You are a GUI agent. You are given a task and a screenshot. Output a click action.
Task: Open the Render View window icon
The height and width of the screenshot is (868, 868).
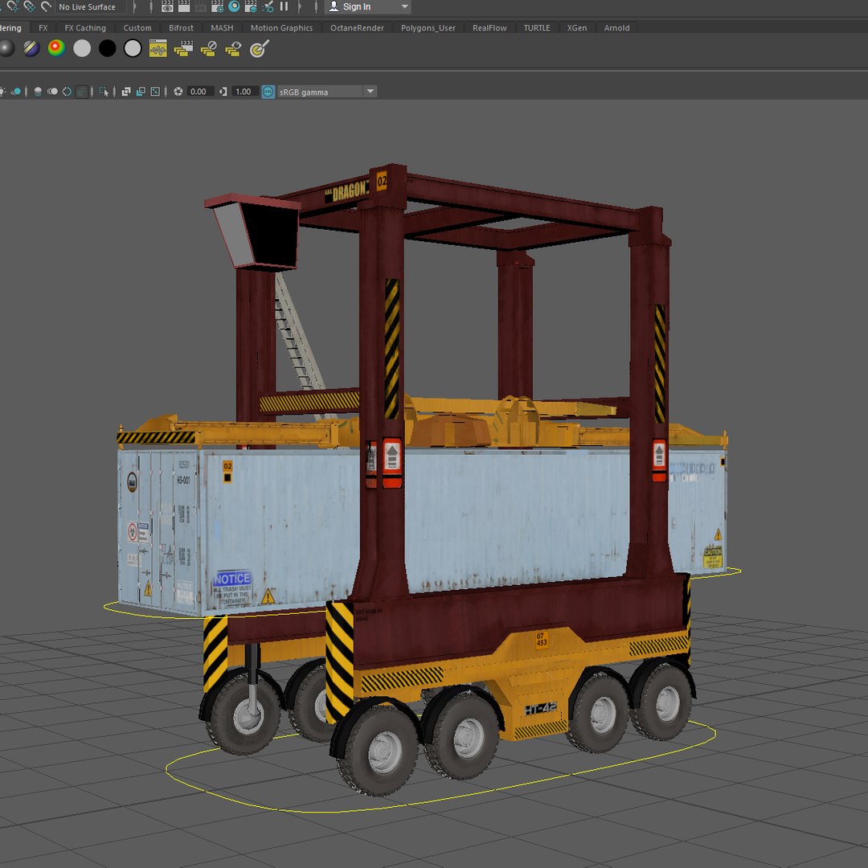167,6
